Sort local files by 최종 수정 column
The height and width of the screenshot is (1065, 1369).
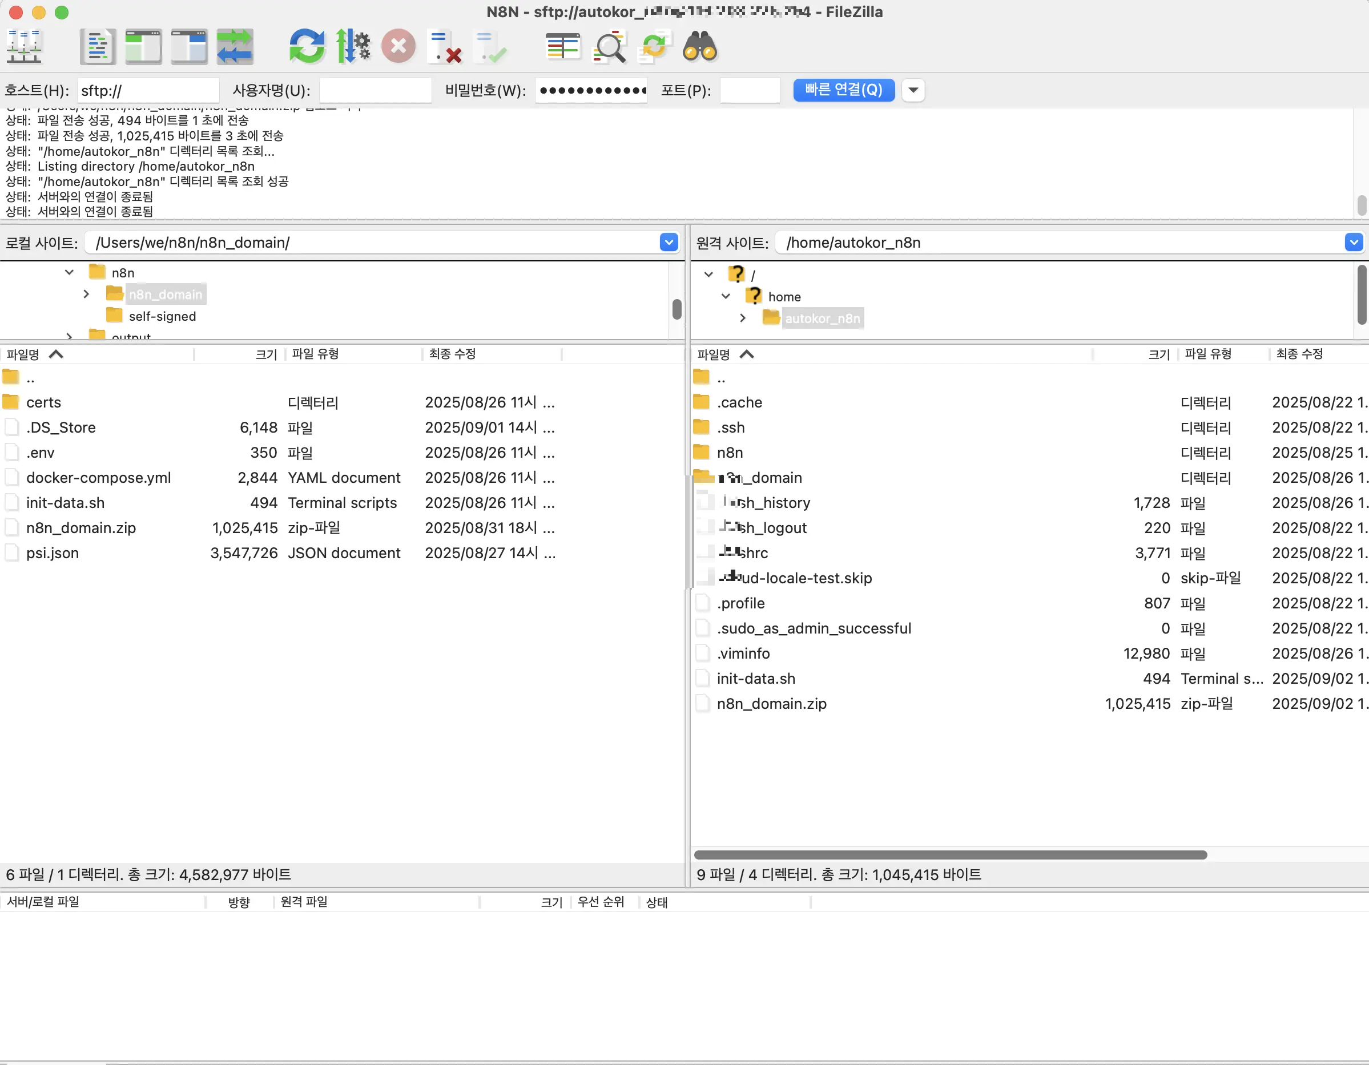pyautogui.click(x=453, y=354)
